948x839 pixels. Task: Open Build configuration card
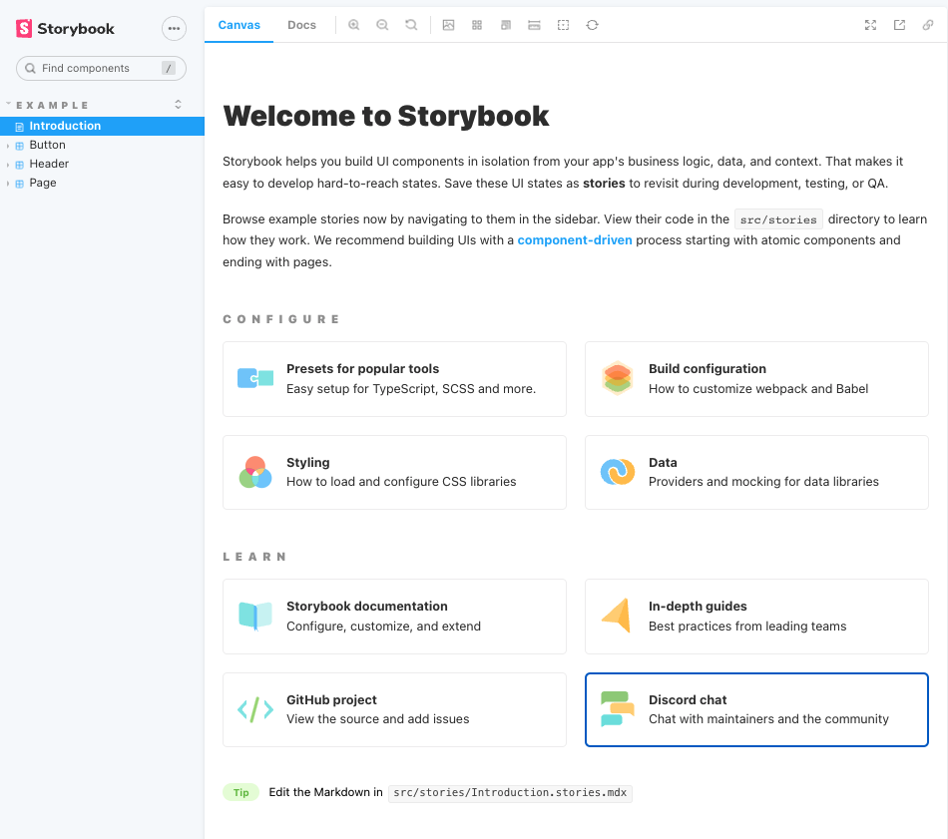(756, 379)
